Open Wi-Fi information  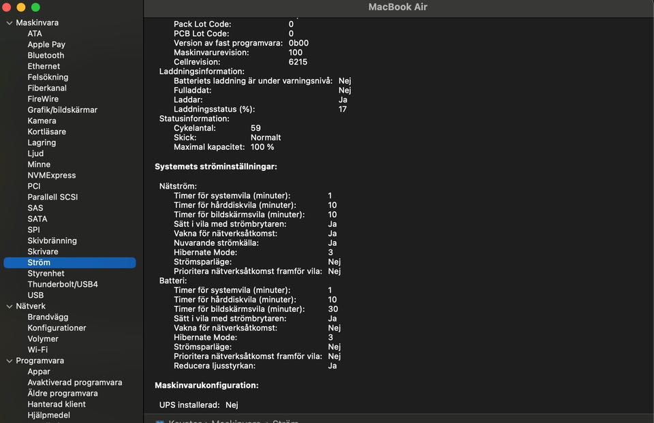click(37, 349)
